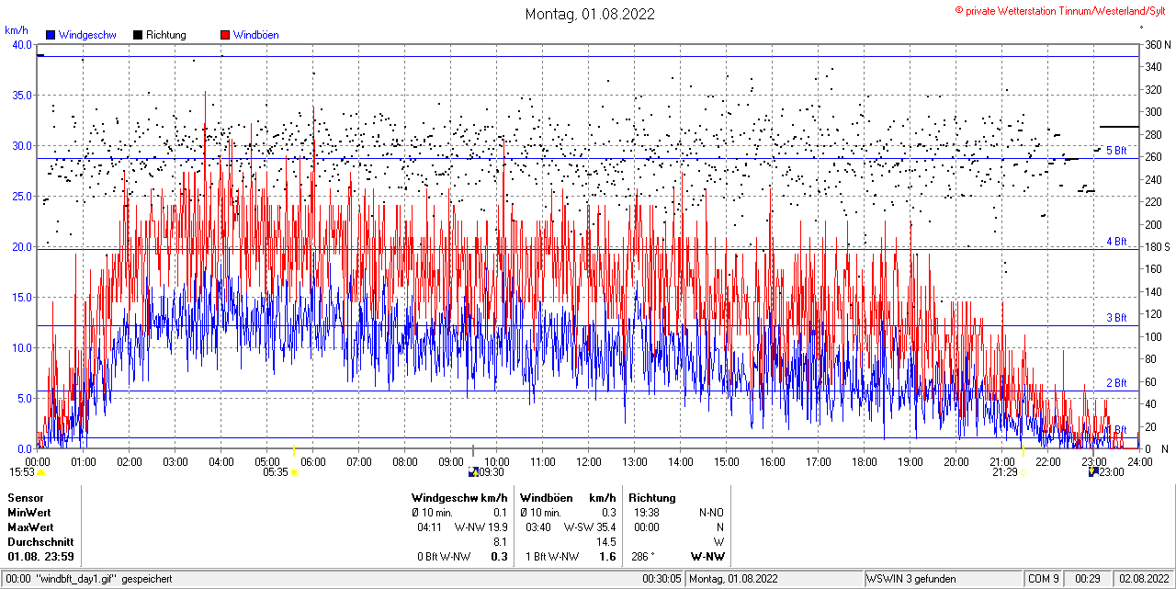Viewport: 1176px width, 589px height.
Task: Select the MinWert row label
Action: point(28,513)
